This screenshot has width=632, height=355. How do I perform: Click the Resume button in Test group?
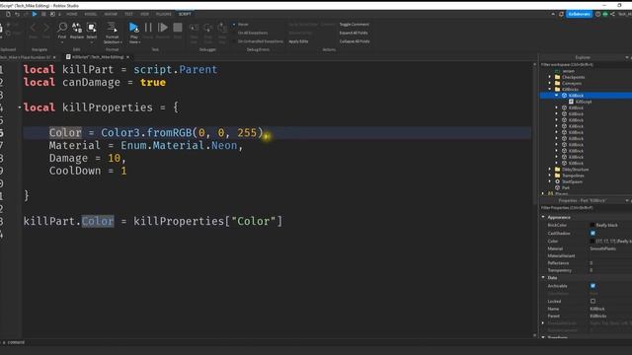(163, 28)
